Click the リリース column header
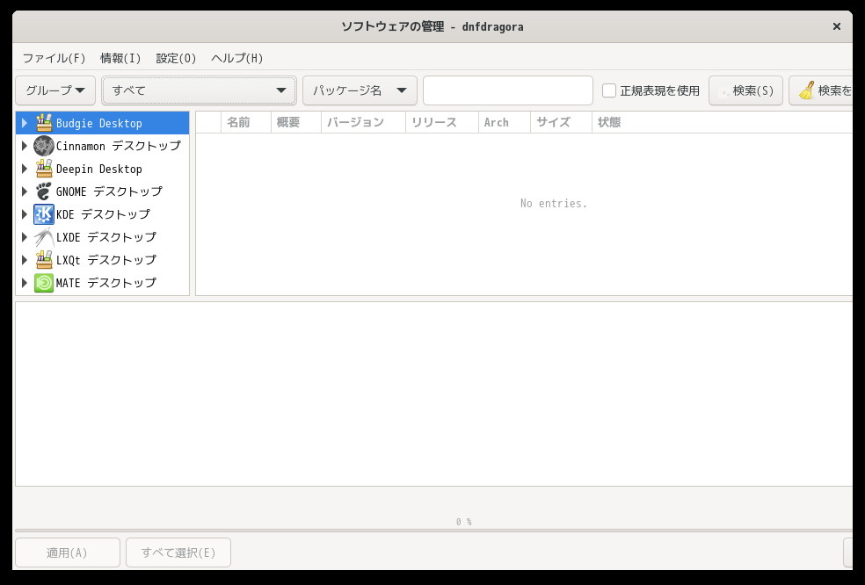This screenshot has height=585, width=865. (442, 122)
